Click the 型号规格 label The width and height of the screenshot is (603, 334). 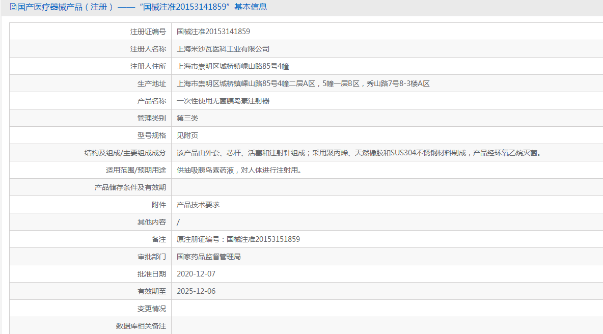click(152, 135)
